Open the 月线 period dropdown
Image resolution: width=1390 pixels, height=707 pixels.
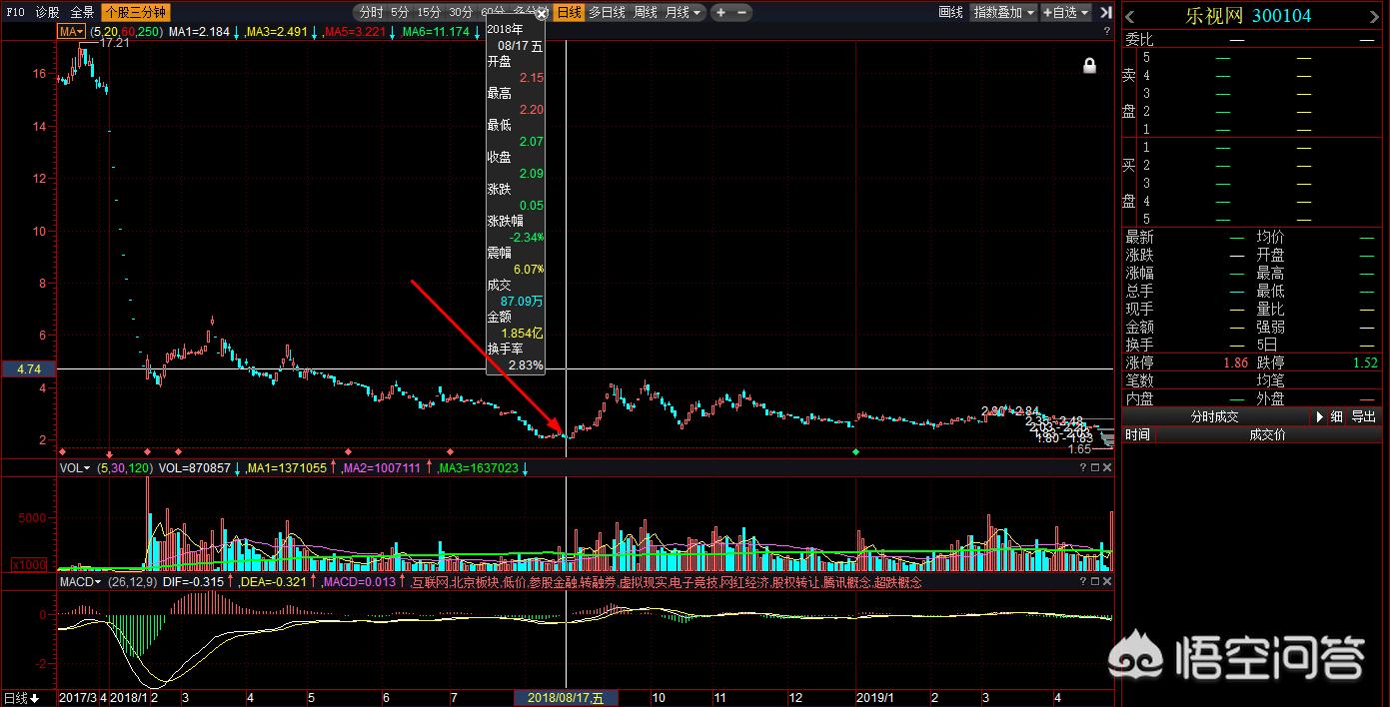point(684,12)
